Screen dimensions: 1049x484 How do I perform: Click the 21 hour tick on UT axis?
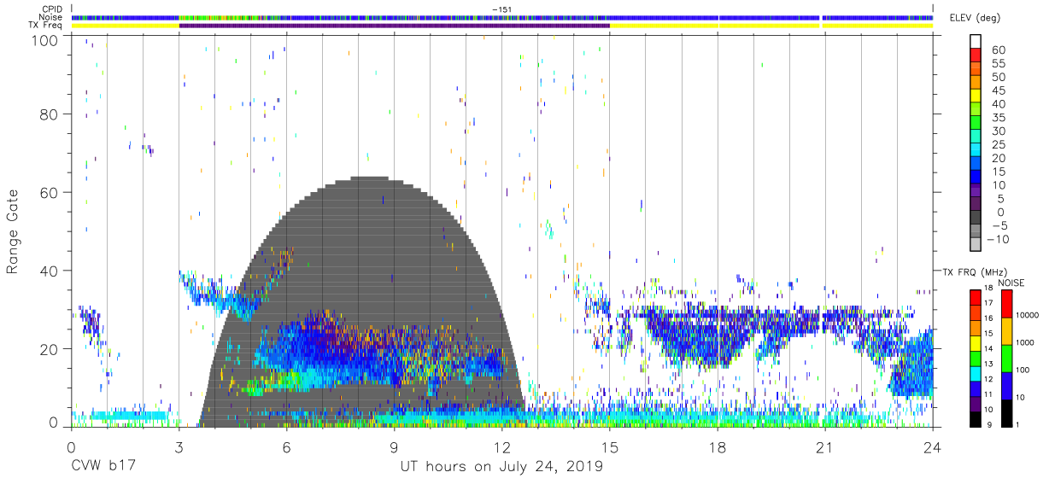tap(825, 446)
